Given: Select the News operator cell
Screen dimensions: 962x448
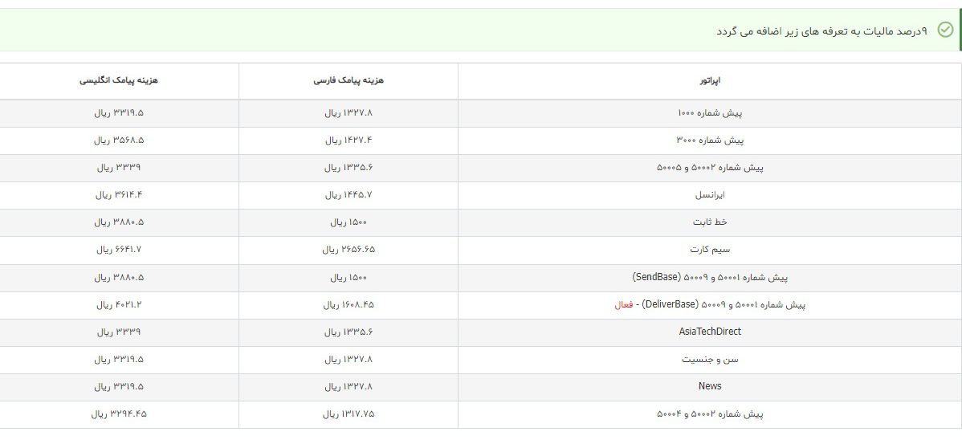Looking at the screenshot, I should [x=710, y=386].
